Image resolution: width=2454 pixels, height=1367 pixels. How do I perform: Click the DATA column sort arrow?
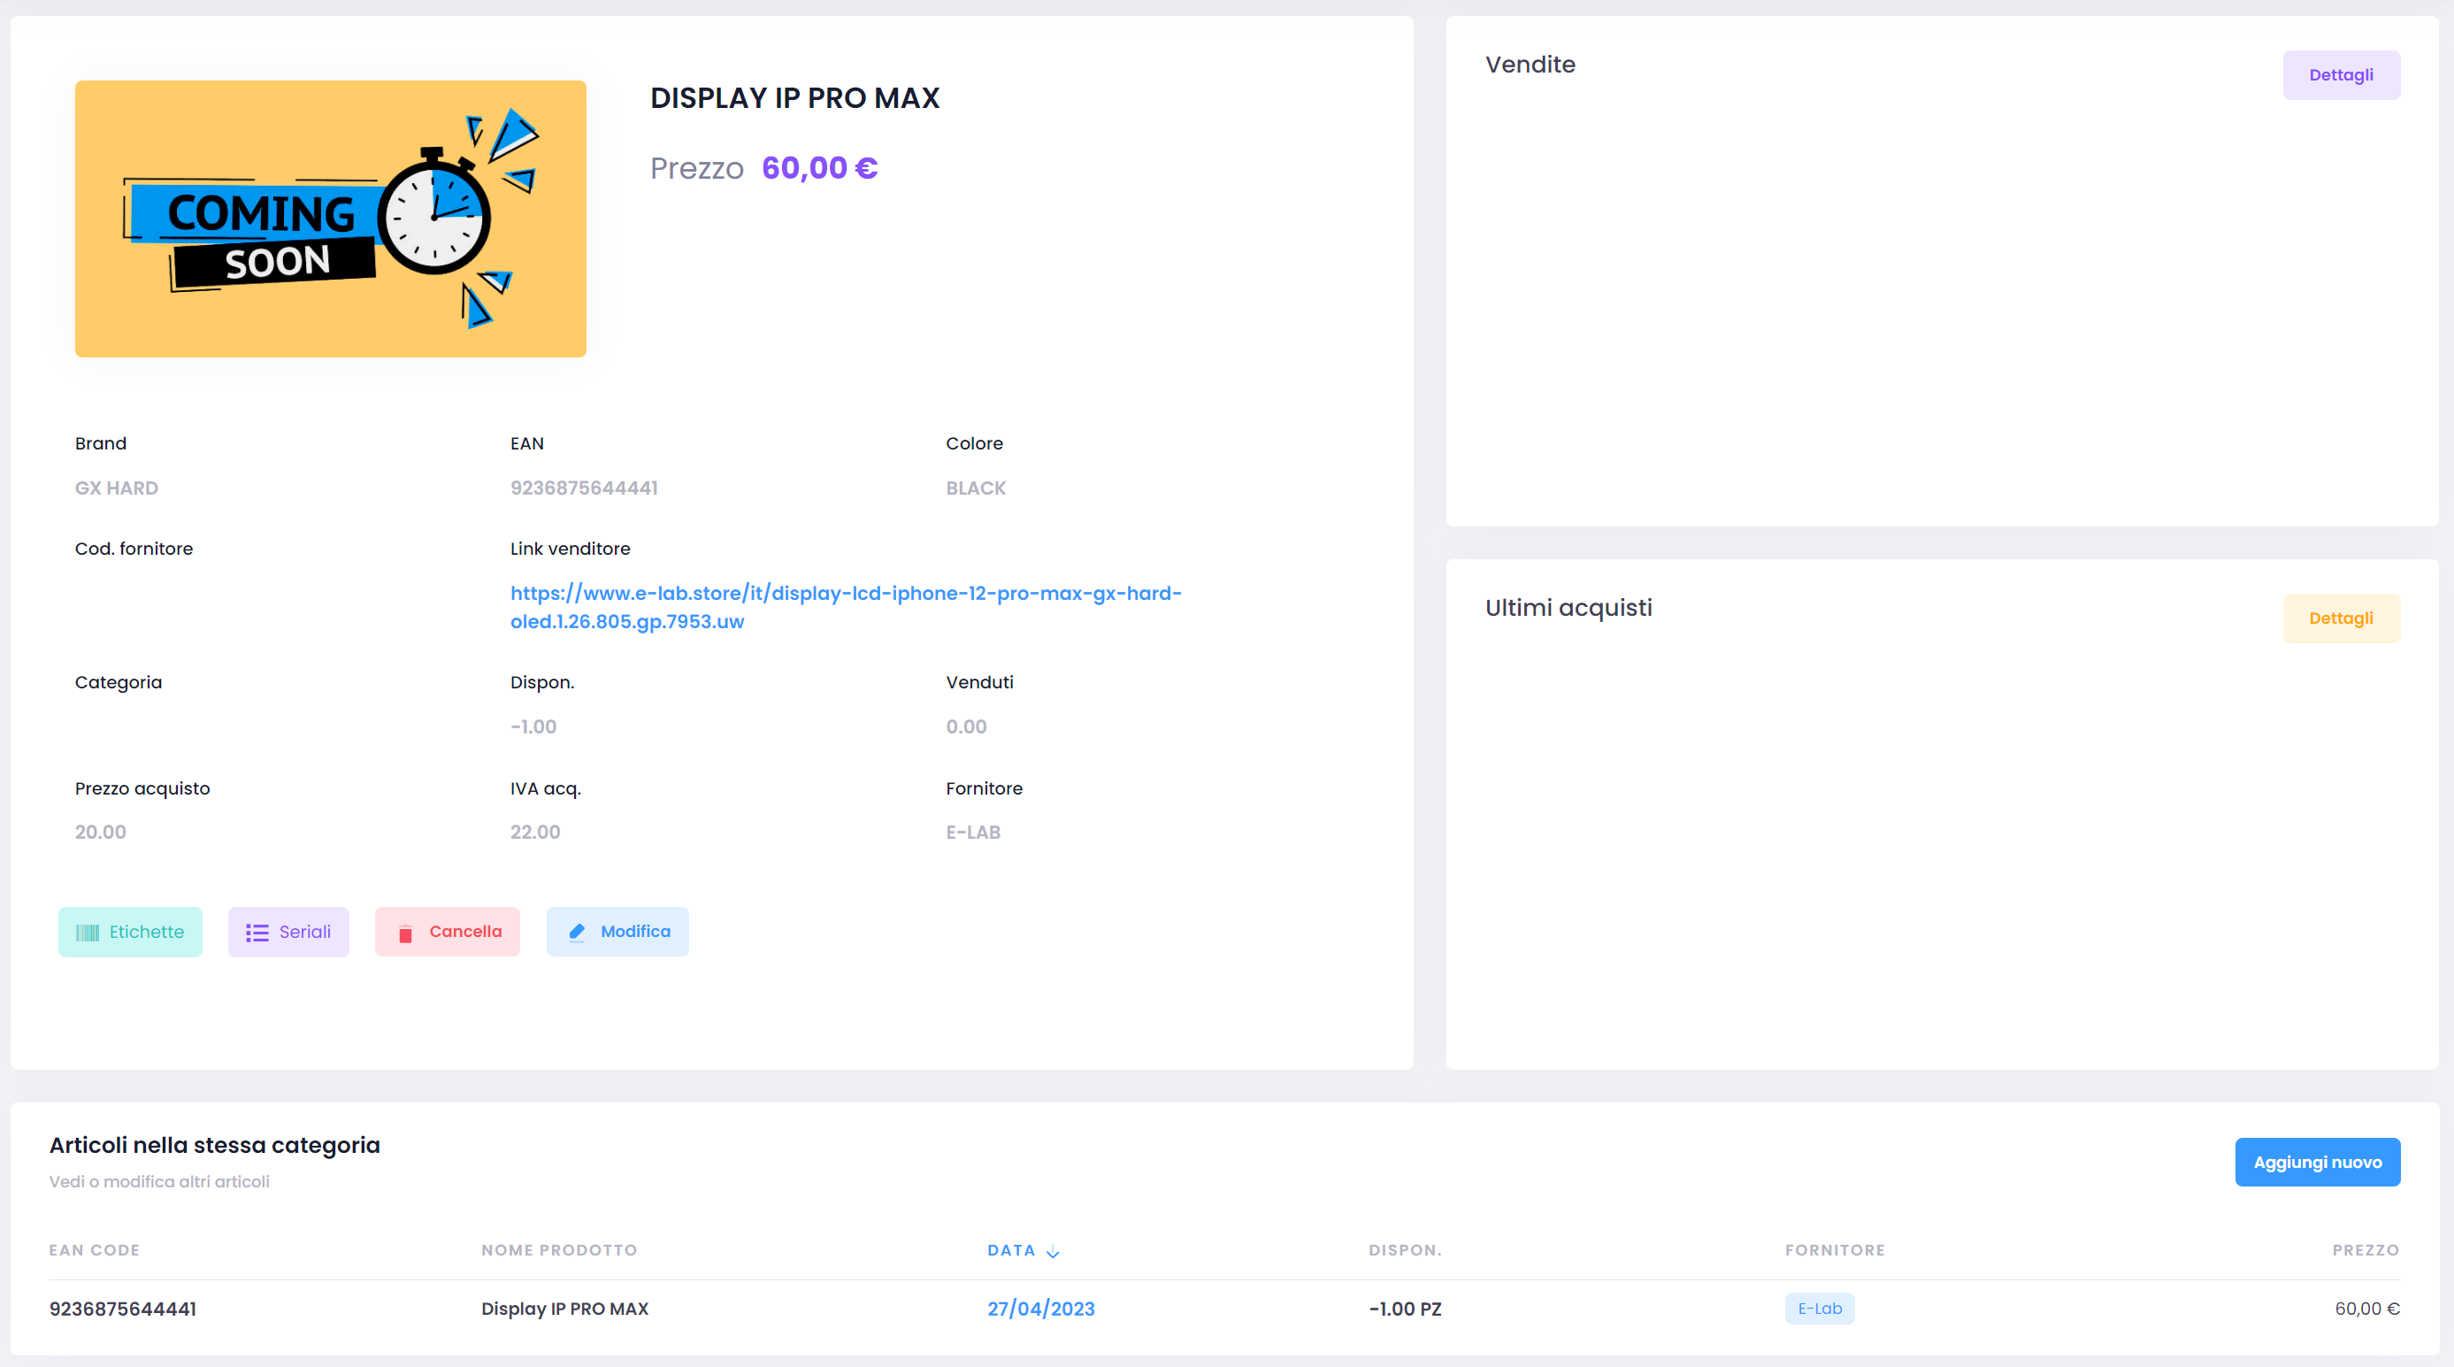1053,1252
